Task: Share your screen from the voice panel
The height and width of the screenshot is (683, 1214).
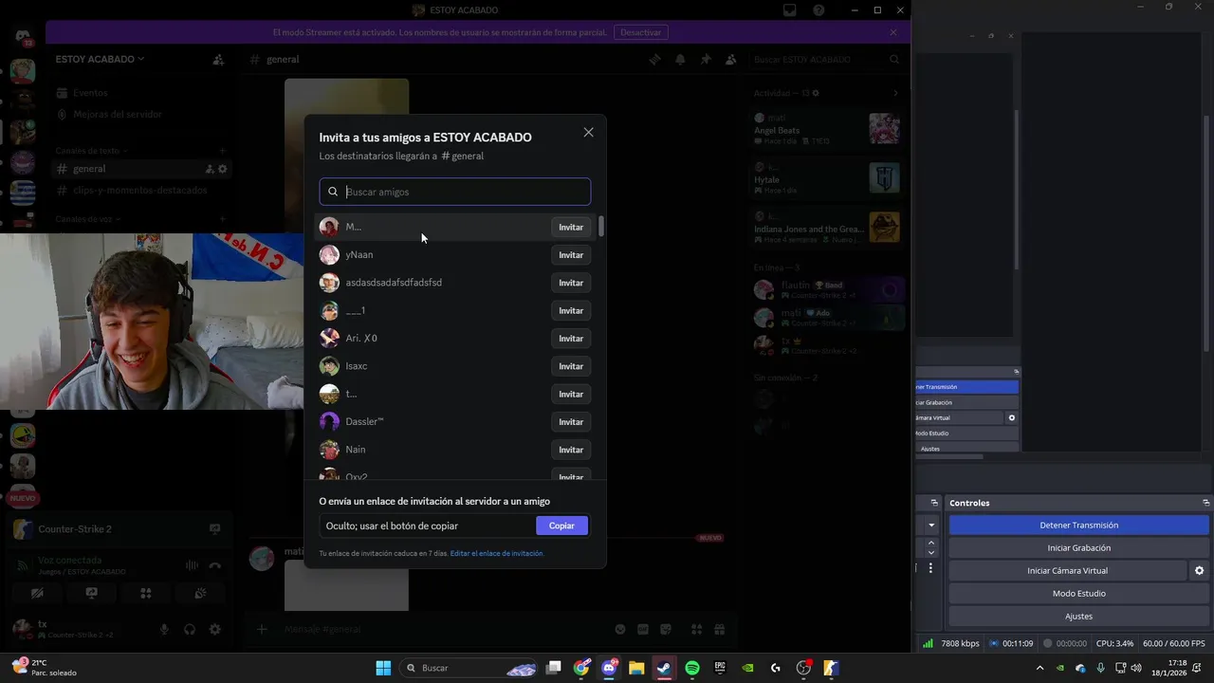Action: pyautogui.click(x=91, y=593)
